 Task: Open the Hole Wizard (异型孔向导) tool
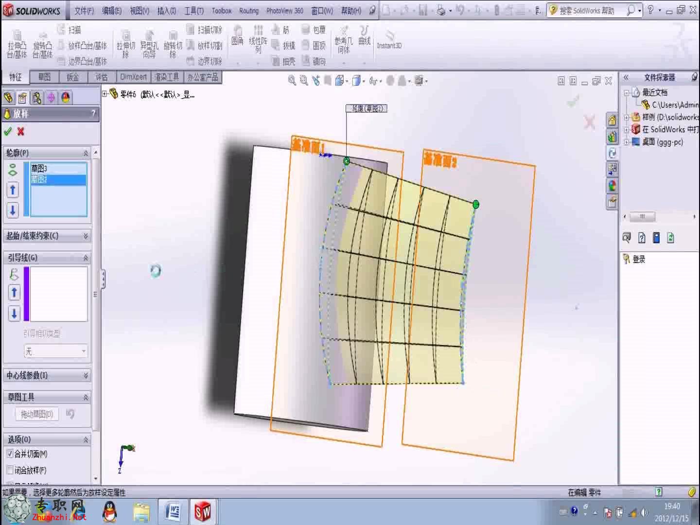point(149,45)
